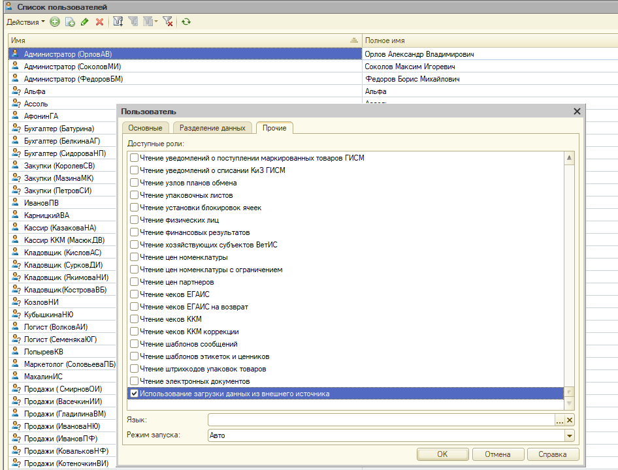Click user icon beside Администратор (СоколовМИ)
618x470 pixels.
pyautogui.click(x=16, y=66)
